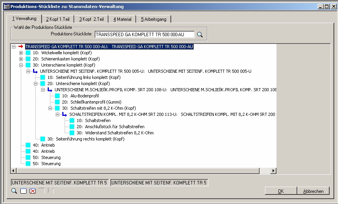The height and width of the screenshot is (204, 338).
Task: Click blue arrow beside UNTERSCHIENE M.SCHLIEßK.PROFIL KOMP.
Action: click(50, 90)
